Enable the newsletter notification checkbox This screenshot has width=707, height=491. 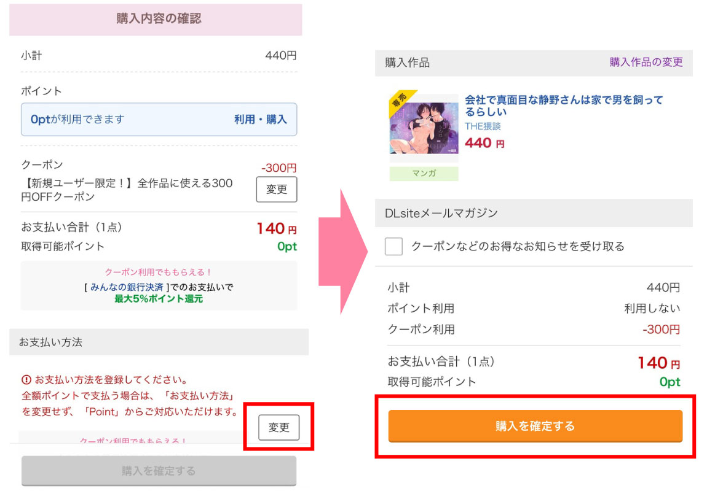[393, 246]
